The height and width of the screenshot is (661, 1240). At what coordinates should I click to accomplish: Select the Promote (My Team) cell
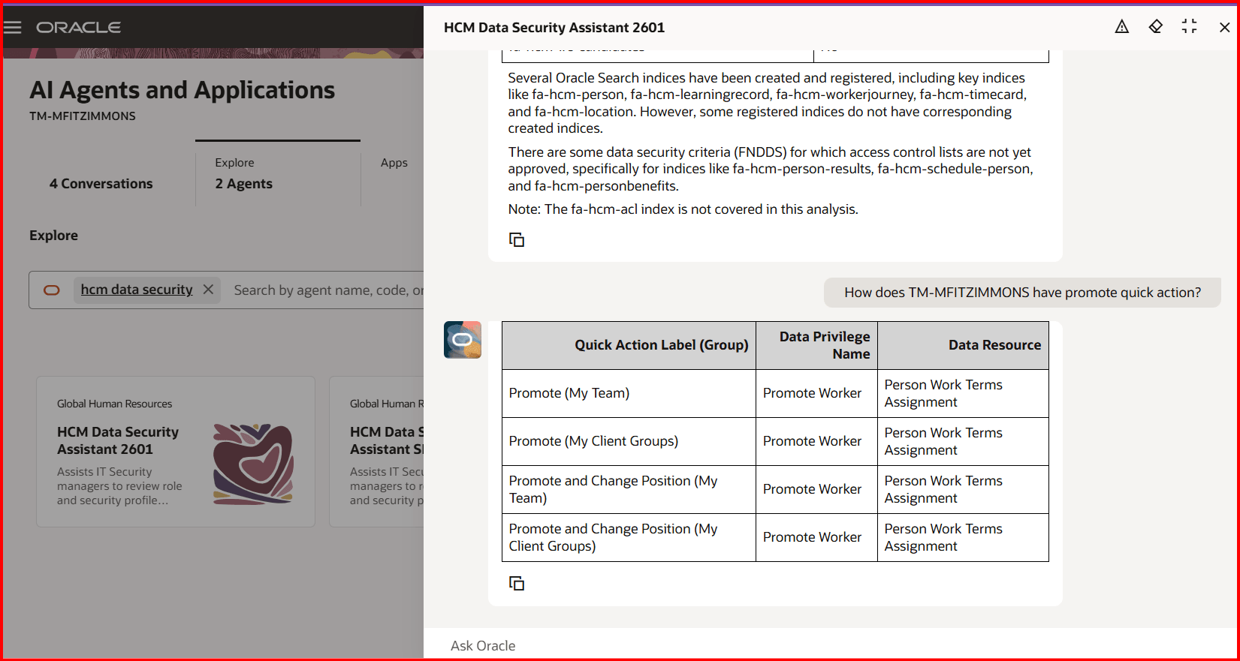point(629,393)
